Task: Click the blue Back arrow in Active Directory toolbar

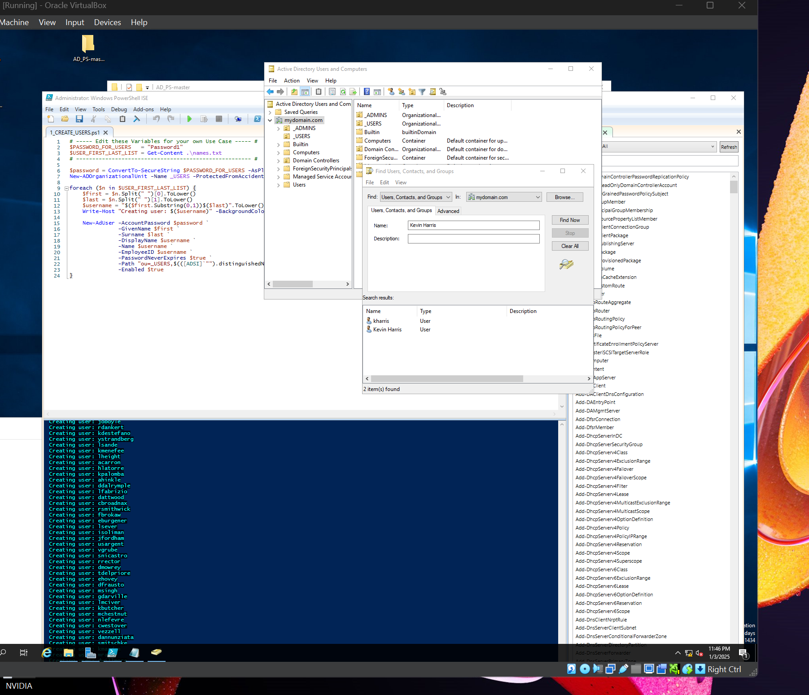Action: tap(270, 91)
